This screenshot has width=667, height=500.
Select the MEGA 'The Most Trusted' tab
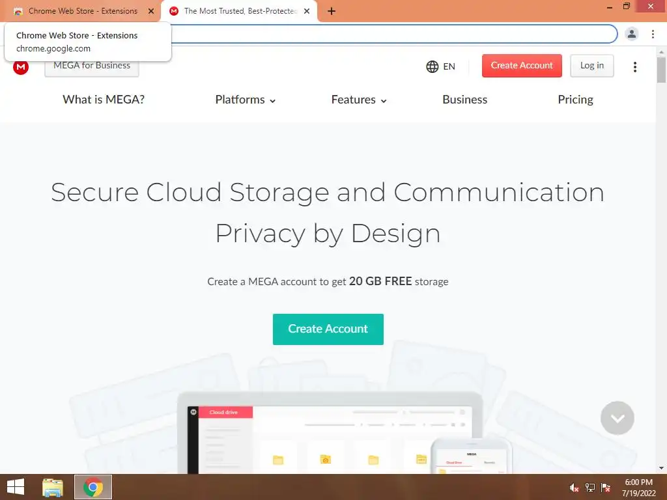point(240,11)
